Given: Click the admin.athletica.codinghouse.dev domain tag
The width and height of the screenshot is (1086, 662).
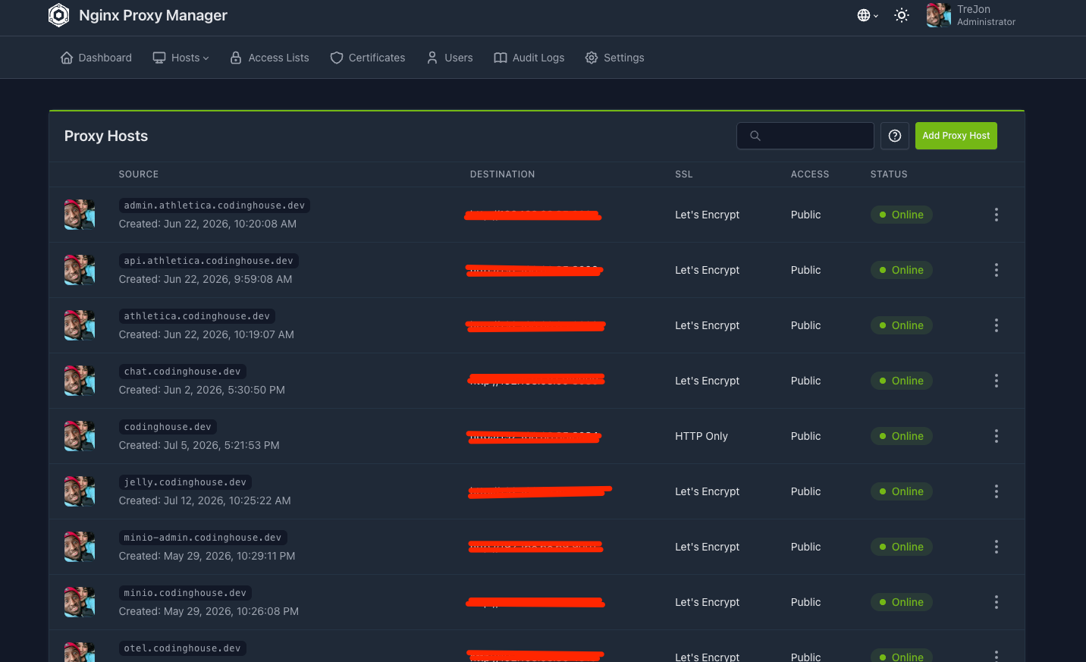Looking at the screenshot, I should point(215,206).
